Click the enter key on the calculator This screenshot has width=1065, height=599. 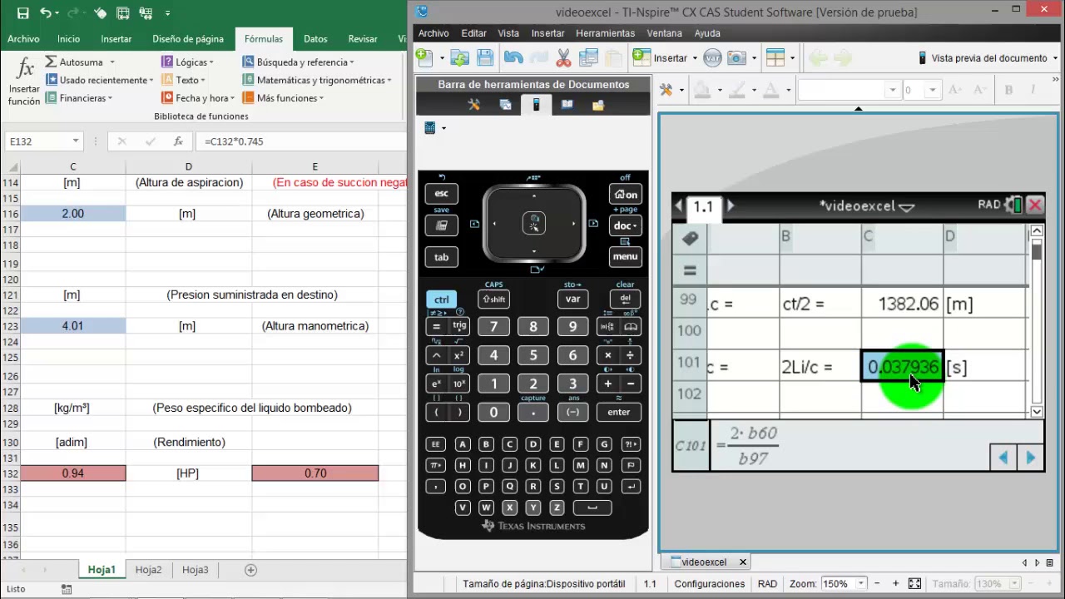(619, 412)
